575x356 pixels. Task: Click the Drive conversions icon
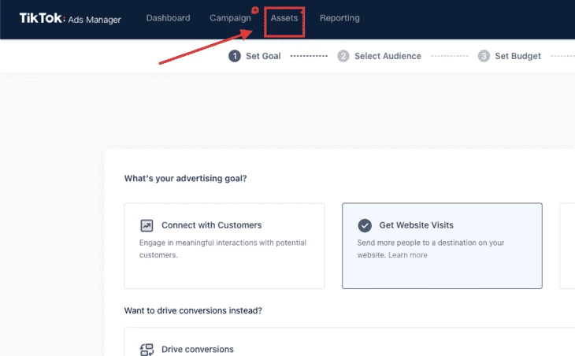point(147,350)
